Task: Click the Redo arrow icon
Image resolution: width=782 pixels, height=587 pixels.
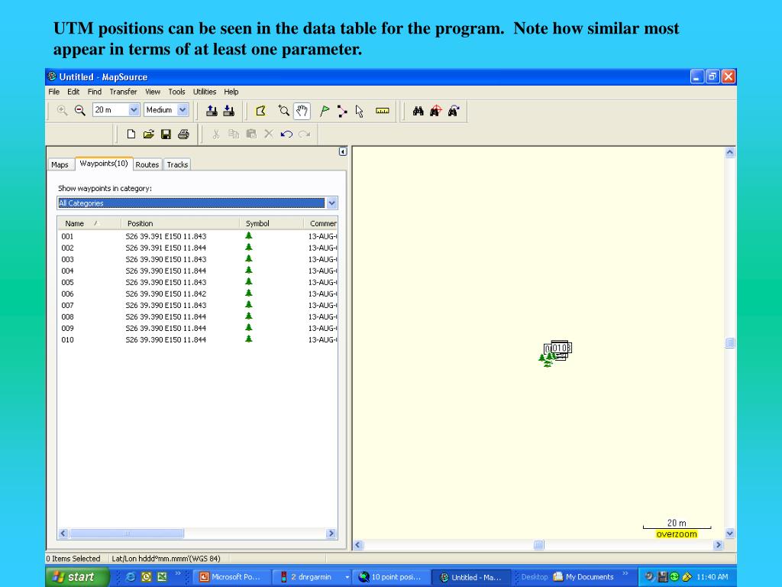Action: 304,134
